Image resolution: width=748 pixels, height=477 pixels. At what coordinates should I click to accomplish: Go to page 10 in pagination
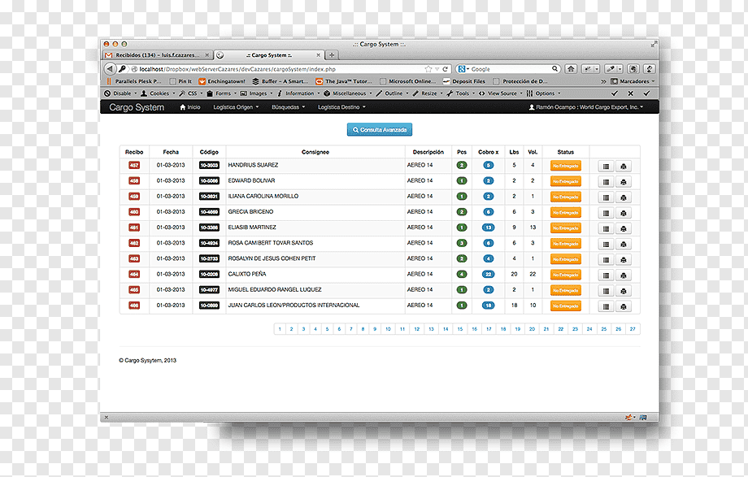pyautogui.click(x=388, y=329)
